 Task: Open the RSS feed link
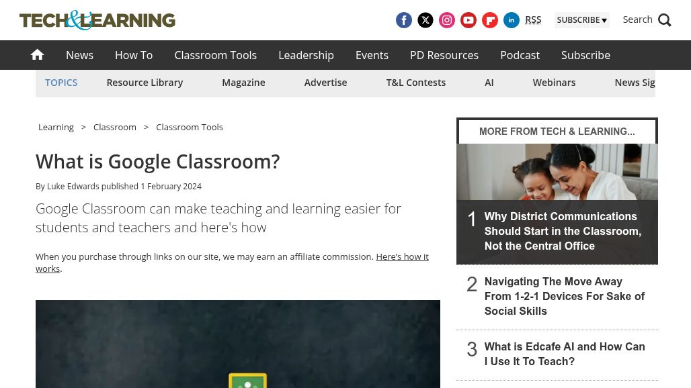(533, 19)
